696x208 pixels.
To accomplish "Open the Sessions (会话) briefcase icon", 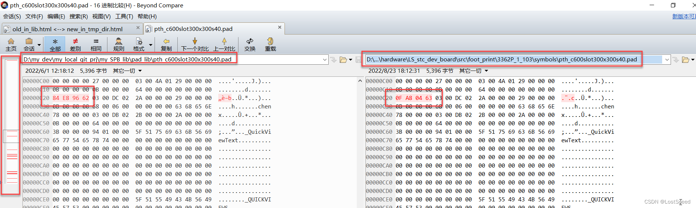I will [x=29, y=44].
